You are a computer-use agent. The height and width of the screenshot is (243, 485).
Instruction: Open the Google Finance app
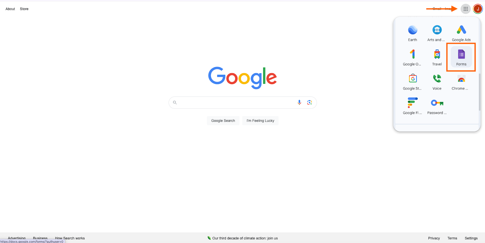413,106
